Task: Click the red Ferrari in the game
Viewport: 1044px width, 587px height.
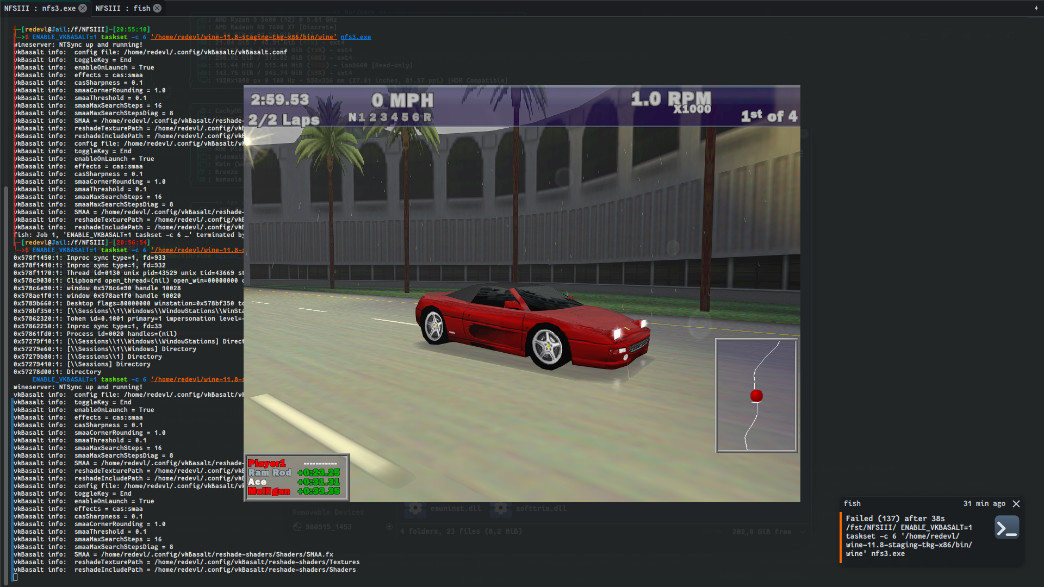Action: (532, 326)
